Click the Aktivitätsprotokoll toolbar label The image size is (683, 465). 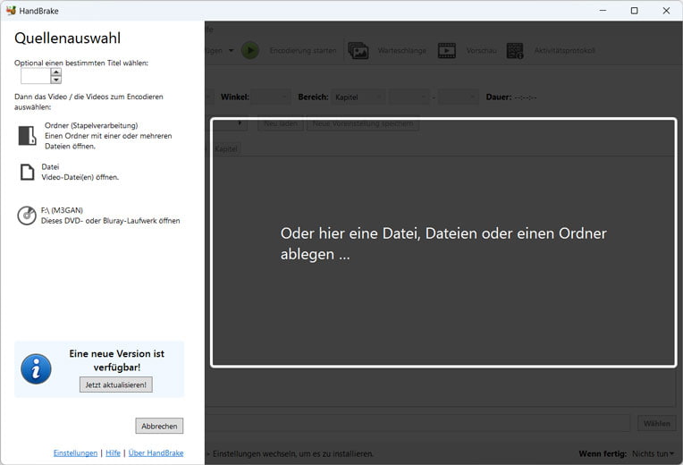564,51
